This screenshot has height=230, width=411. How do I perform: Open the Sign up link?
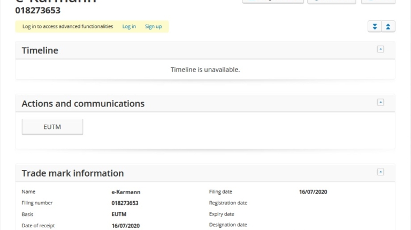coord(153,27)
